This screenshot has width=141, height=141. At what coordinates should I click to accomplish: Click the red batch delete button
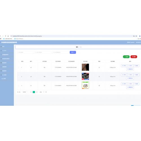(x=134, y=57)
